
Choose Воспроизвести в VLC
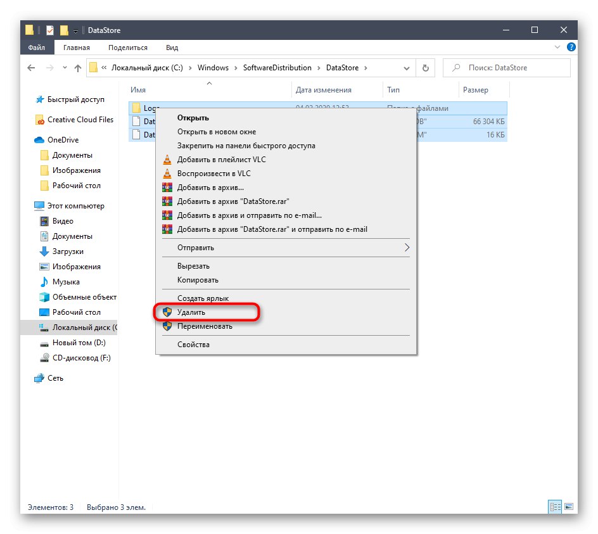pyautogui.click(x=286, y=174)
